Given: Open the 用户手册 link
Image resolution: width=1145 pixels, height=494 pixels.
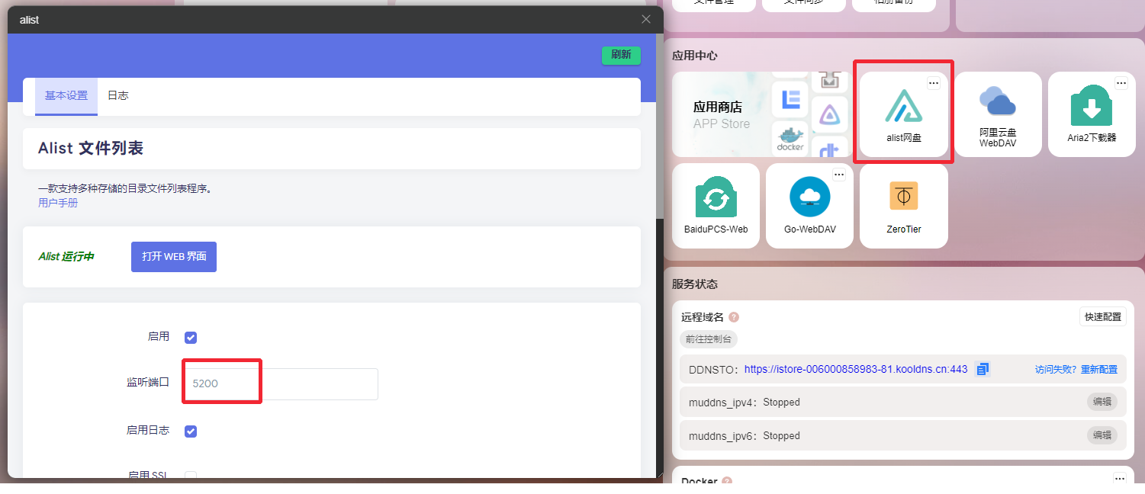Looking at the screenshot, I should click(58, 204).
